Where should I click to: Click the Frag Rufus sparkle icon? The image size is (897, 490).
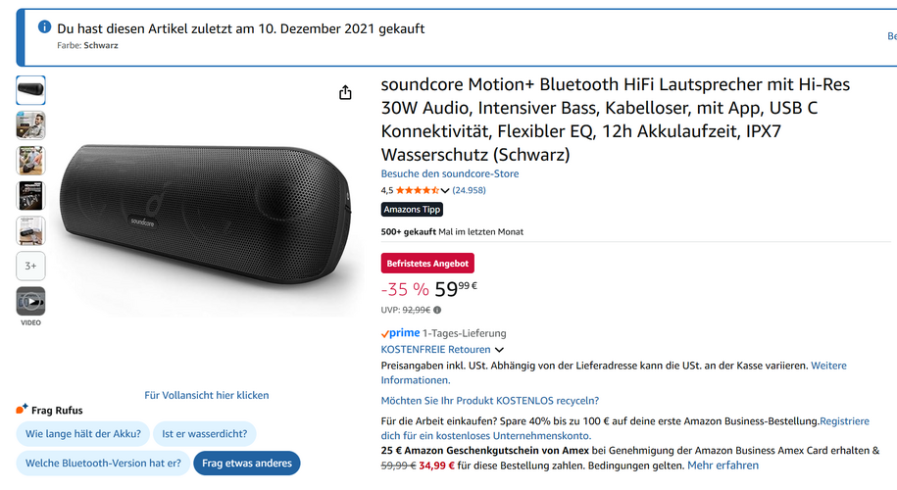click(x=22, y=410)
